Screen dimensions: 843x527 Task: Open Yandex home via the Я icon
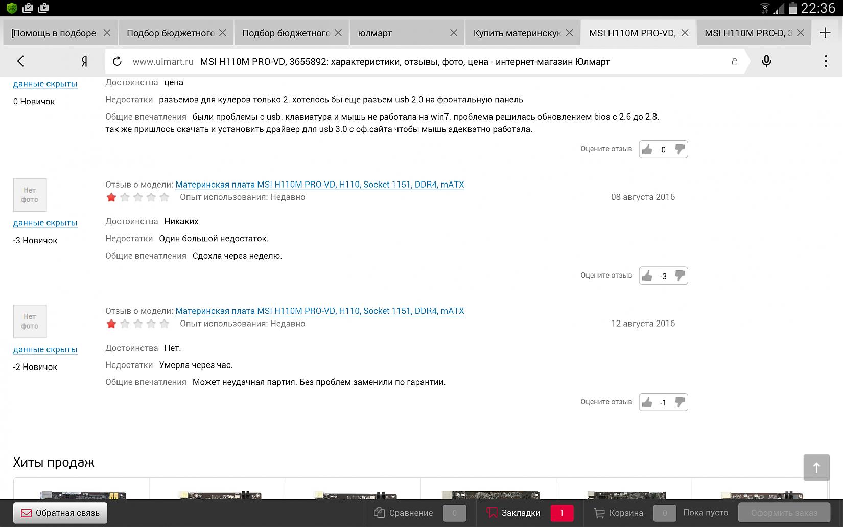click(84, 61)
